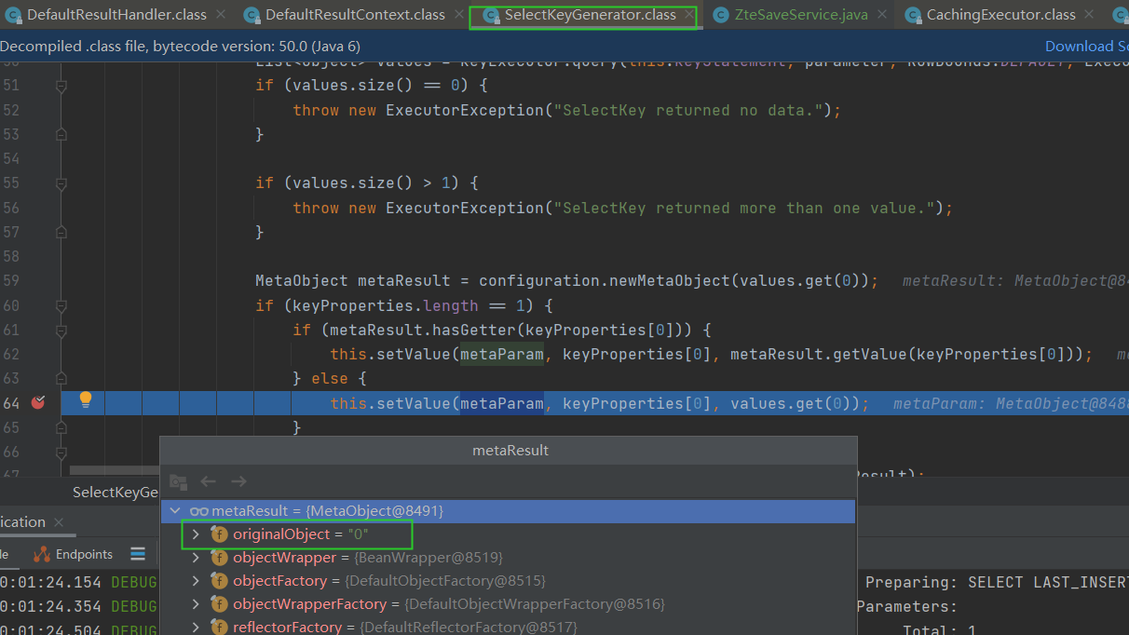Select objectWrapper = {BeanWrapper@8519} row
Image resolution: width=1129 pixels, height=635 pixels.
pyautogui.click(x=508, y=558)
